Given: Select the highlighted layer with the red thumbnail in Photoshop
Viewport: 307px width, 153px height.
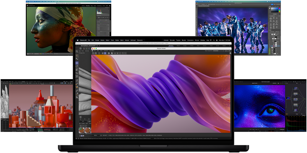Looking at the screenshot, I should pos(276,46).
